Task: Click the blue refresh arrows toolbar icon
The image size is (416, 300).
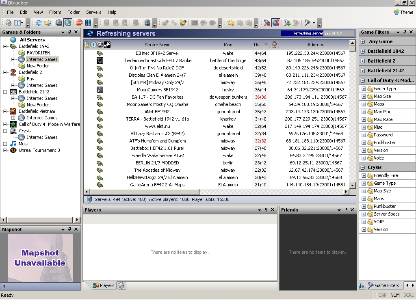Action: pos(39,23)
